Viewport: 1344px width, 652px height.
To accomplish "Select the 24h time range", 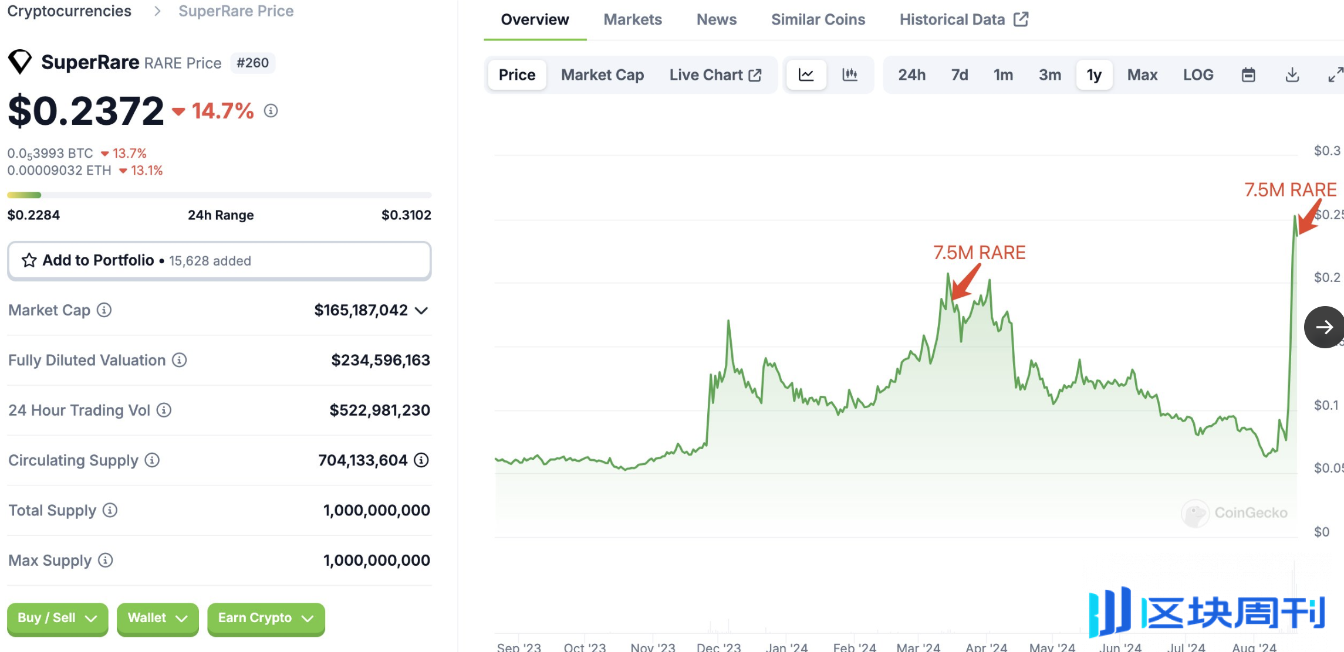I will [912, 75].
